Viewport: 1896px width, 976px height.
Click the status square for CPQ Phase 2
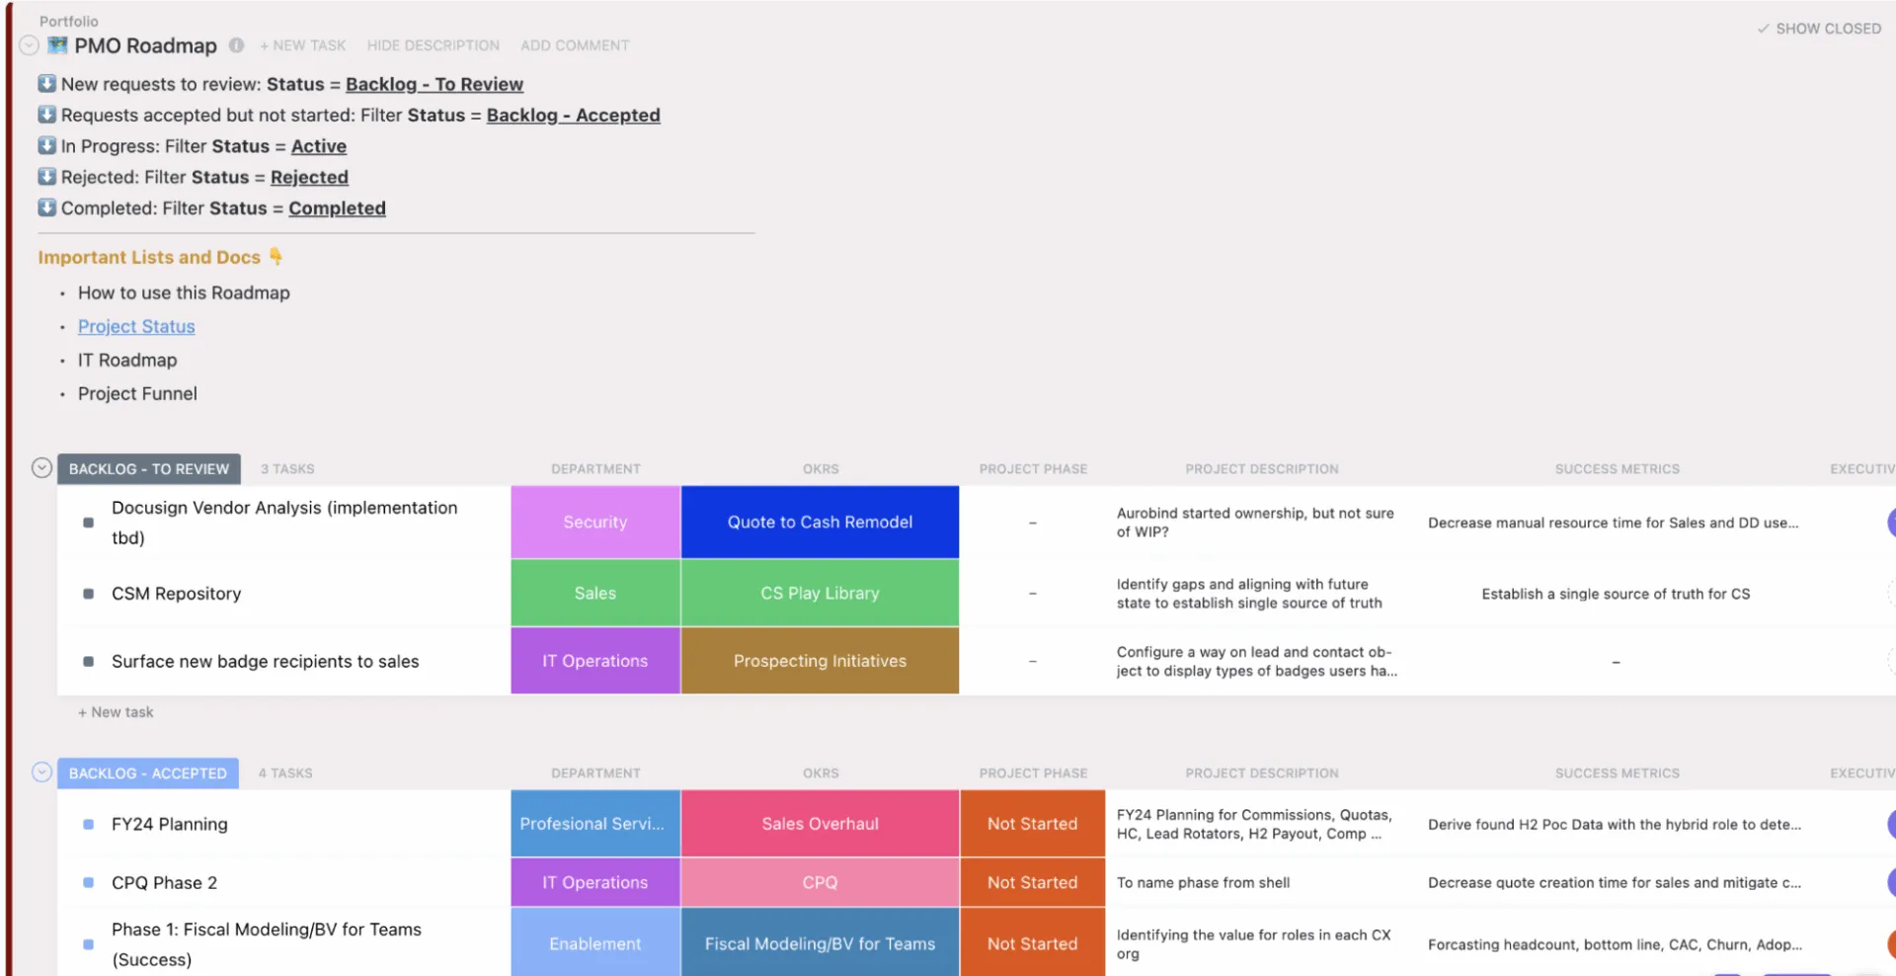88,882
